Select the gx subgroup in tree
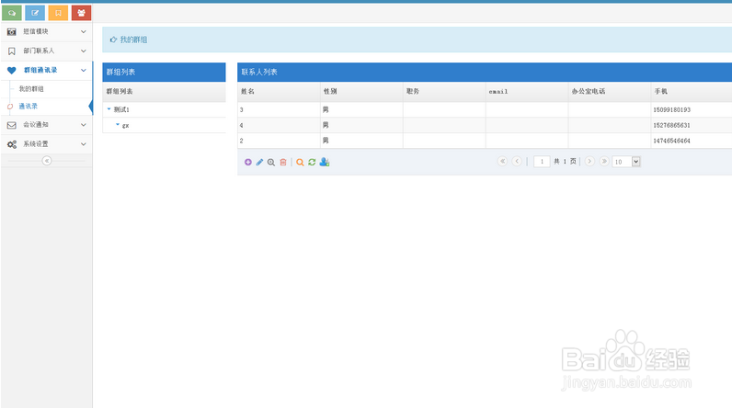 click(x=126, y=125)
